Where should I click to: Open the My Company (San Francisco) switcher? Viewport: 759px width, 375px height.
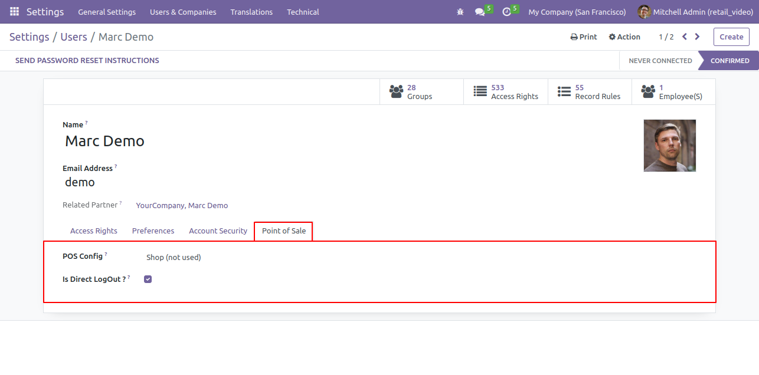577,12
